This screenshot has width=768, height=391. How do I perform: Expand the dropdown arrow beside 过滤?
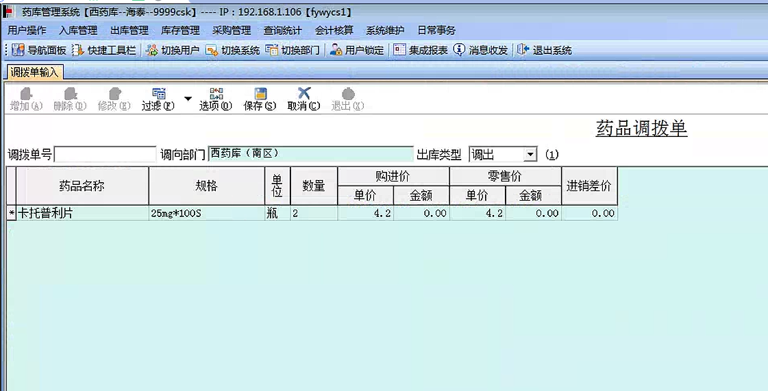pyautogui.click(x=188, y=99)
